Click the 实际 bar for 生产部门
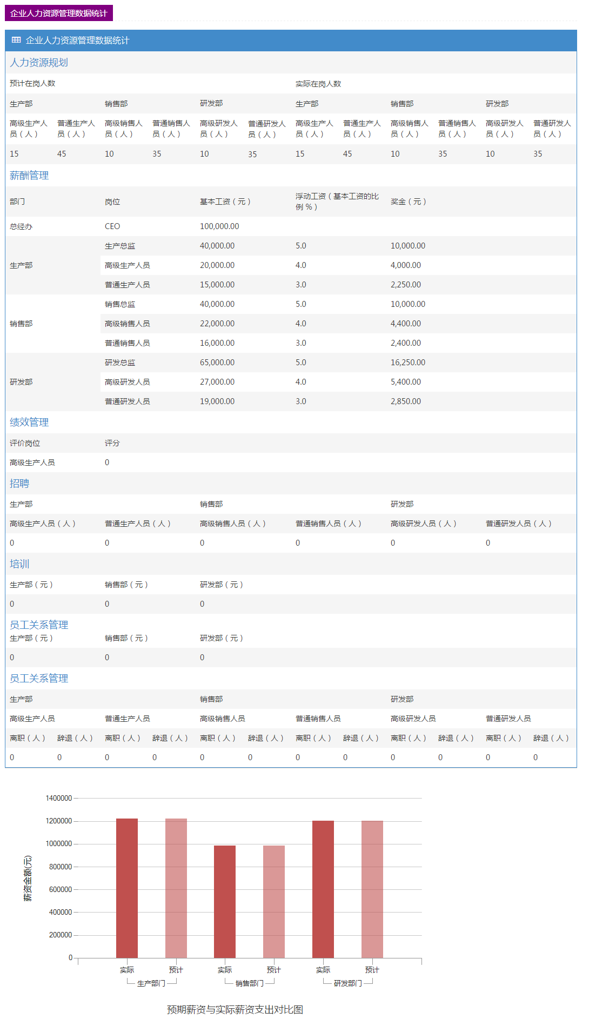589x1026 pixels. tap(127, 888)
